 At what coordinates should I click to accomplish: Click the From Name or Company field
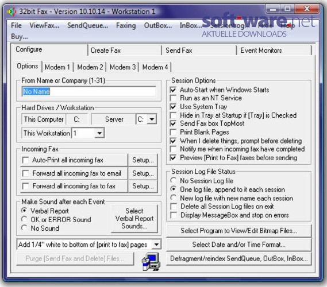(89, 91)
